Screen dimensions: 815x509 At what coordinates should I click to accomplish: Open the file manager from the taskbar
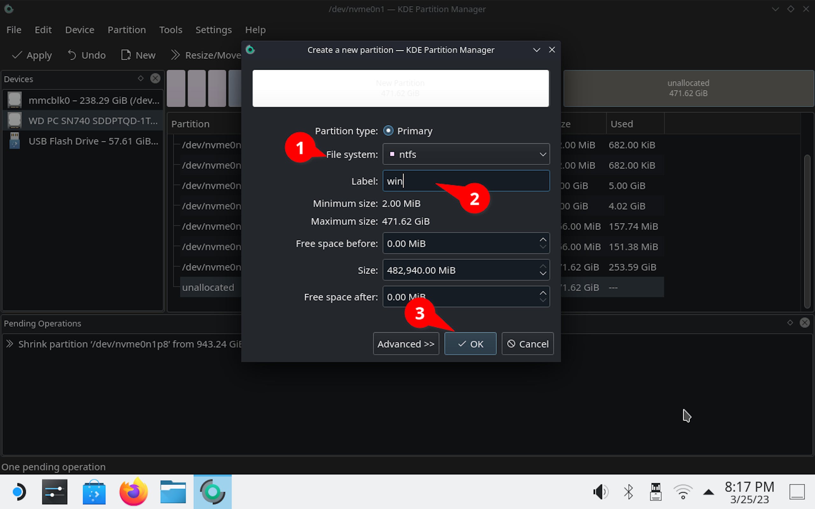pyautogui.click(x=173, y=492)
